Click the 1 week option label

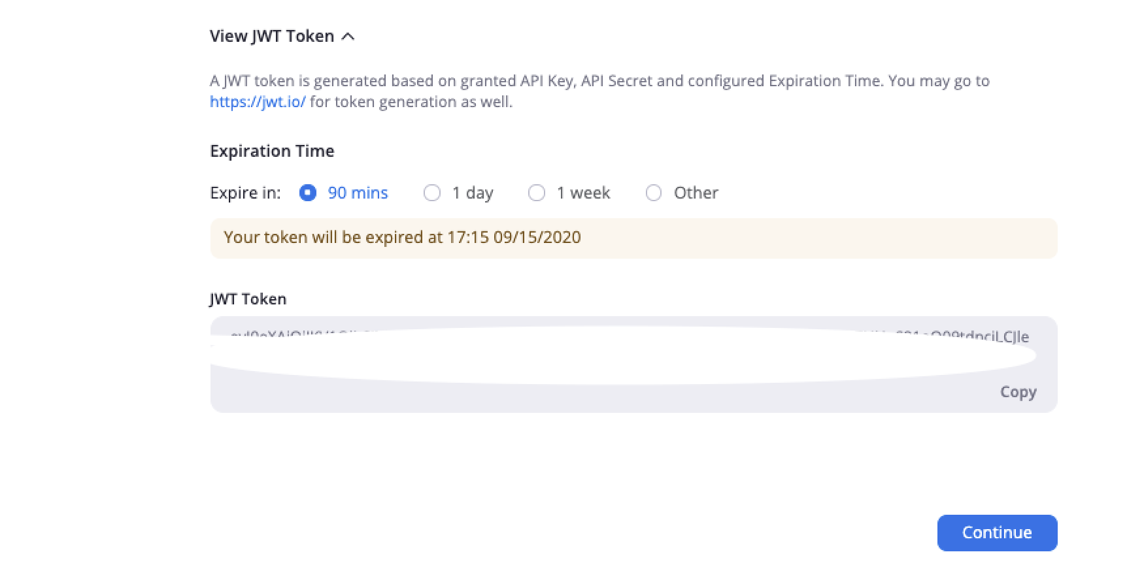click(x=583, y=193)
